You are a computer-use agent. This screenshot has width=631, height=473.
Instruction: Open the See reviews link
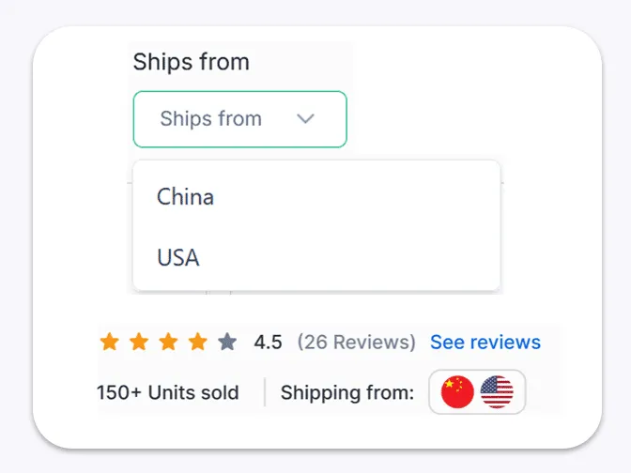[485, 343]
